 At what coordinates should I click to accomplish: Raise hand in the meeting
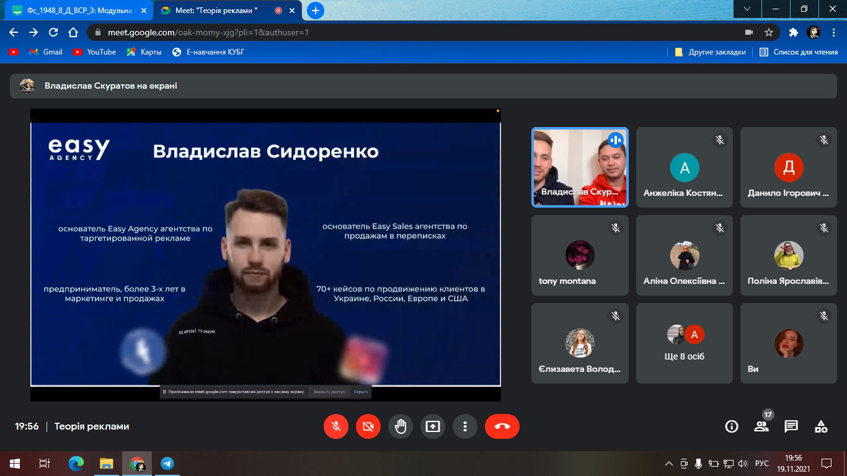(x=401, y=426)
